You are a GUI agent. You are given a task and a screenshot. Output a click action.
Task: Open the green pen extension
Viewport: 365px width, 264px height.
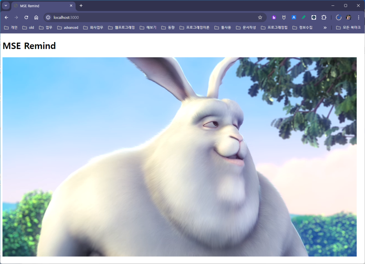[x=303, y=18]
